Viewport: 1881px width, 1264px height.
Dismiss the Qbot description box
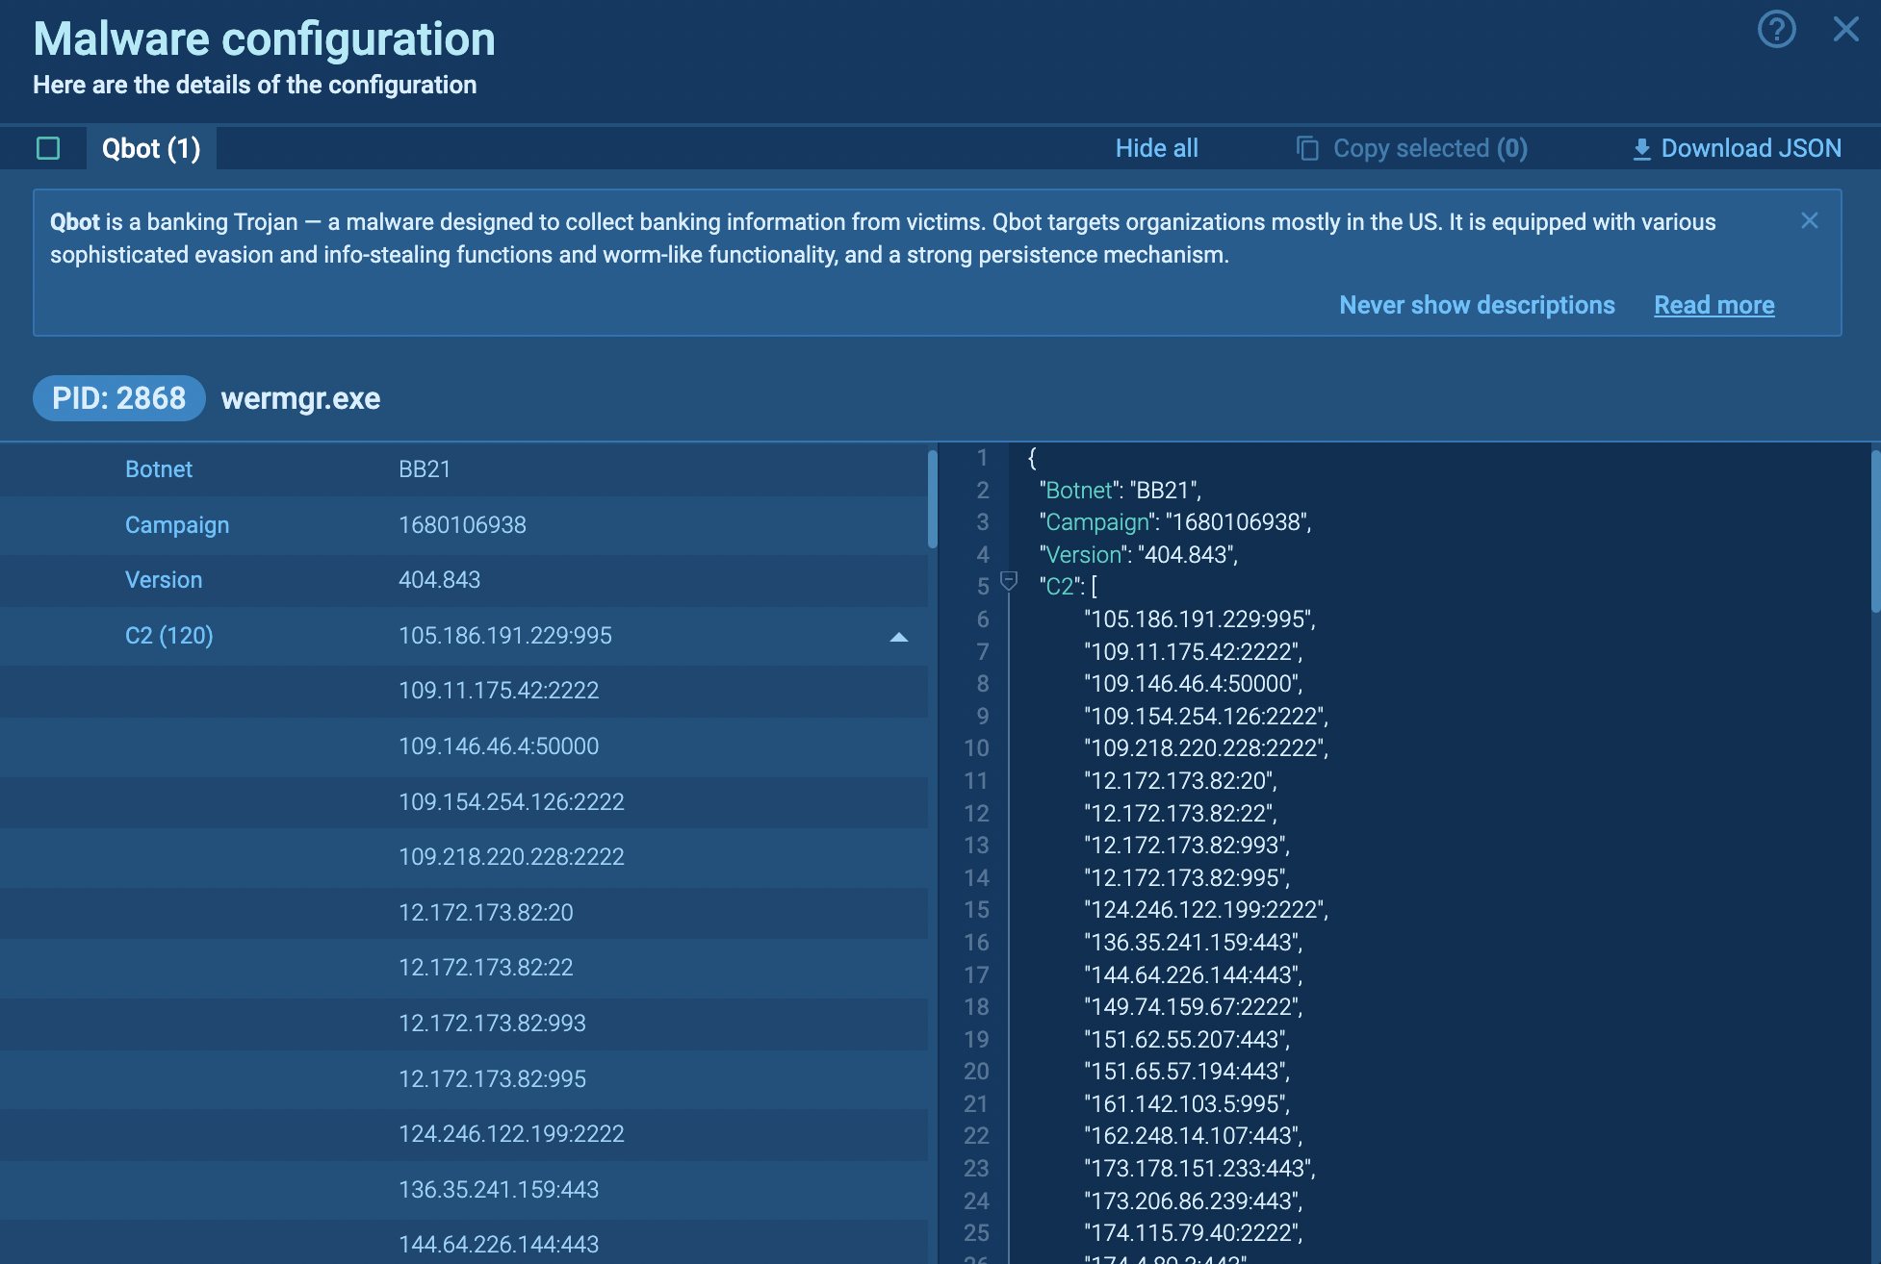(1810, 220)
